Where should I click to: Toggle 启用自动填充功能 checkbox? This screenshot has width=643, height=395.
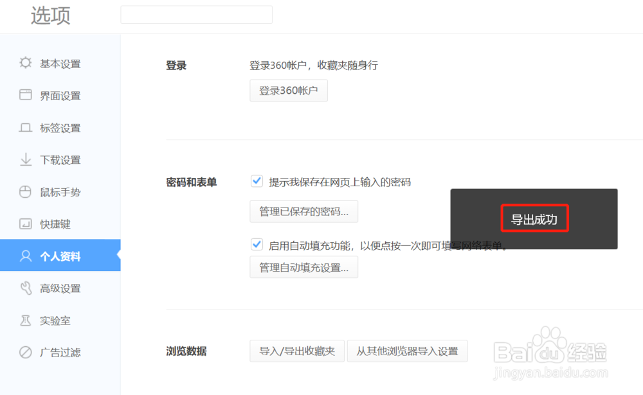click(x=257, y=245)
